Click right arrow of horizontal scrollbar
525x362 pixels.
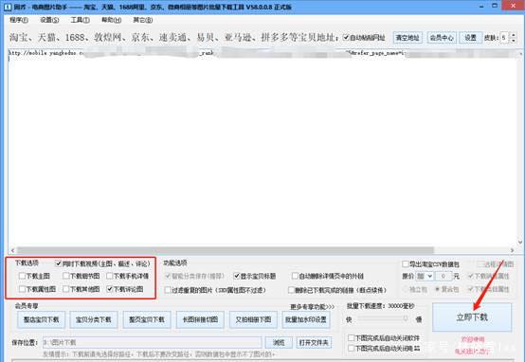coord(512,250)
